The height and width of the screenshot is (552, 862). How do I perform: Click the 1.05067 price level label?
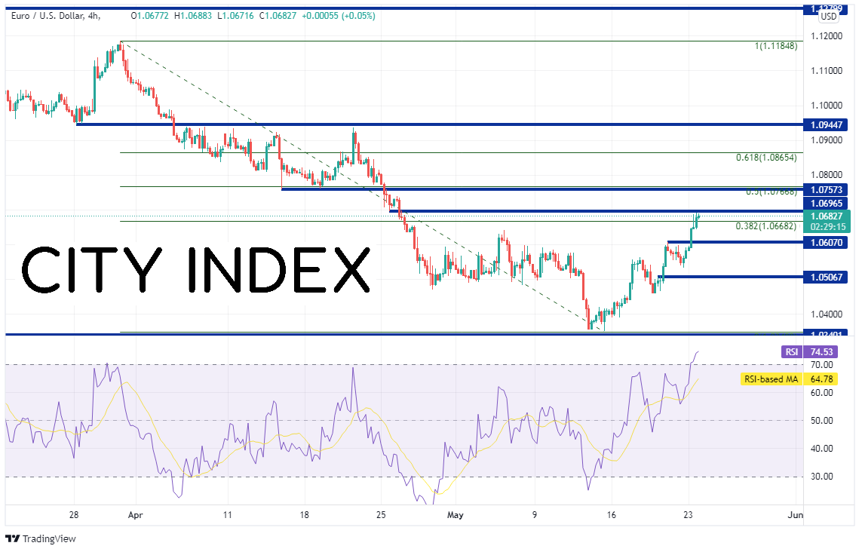pyautogui.click(x=826, y=277)
